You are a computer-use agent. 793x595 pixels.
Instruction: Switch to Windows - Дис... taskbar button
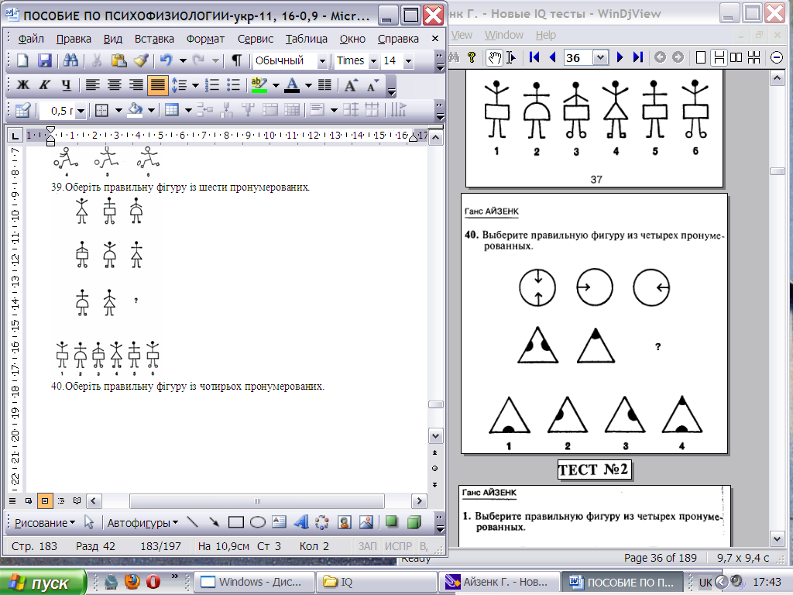254,582
